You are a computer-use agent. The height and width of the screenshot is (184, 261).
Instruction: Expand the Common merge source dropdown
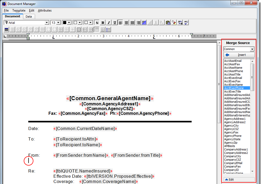tap(252, 49)
